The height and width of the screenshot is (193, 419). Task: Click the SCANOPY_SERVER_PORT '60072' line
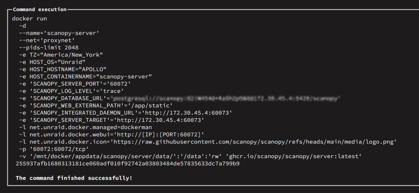coord(75,84)
